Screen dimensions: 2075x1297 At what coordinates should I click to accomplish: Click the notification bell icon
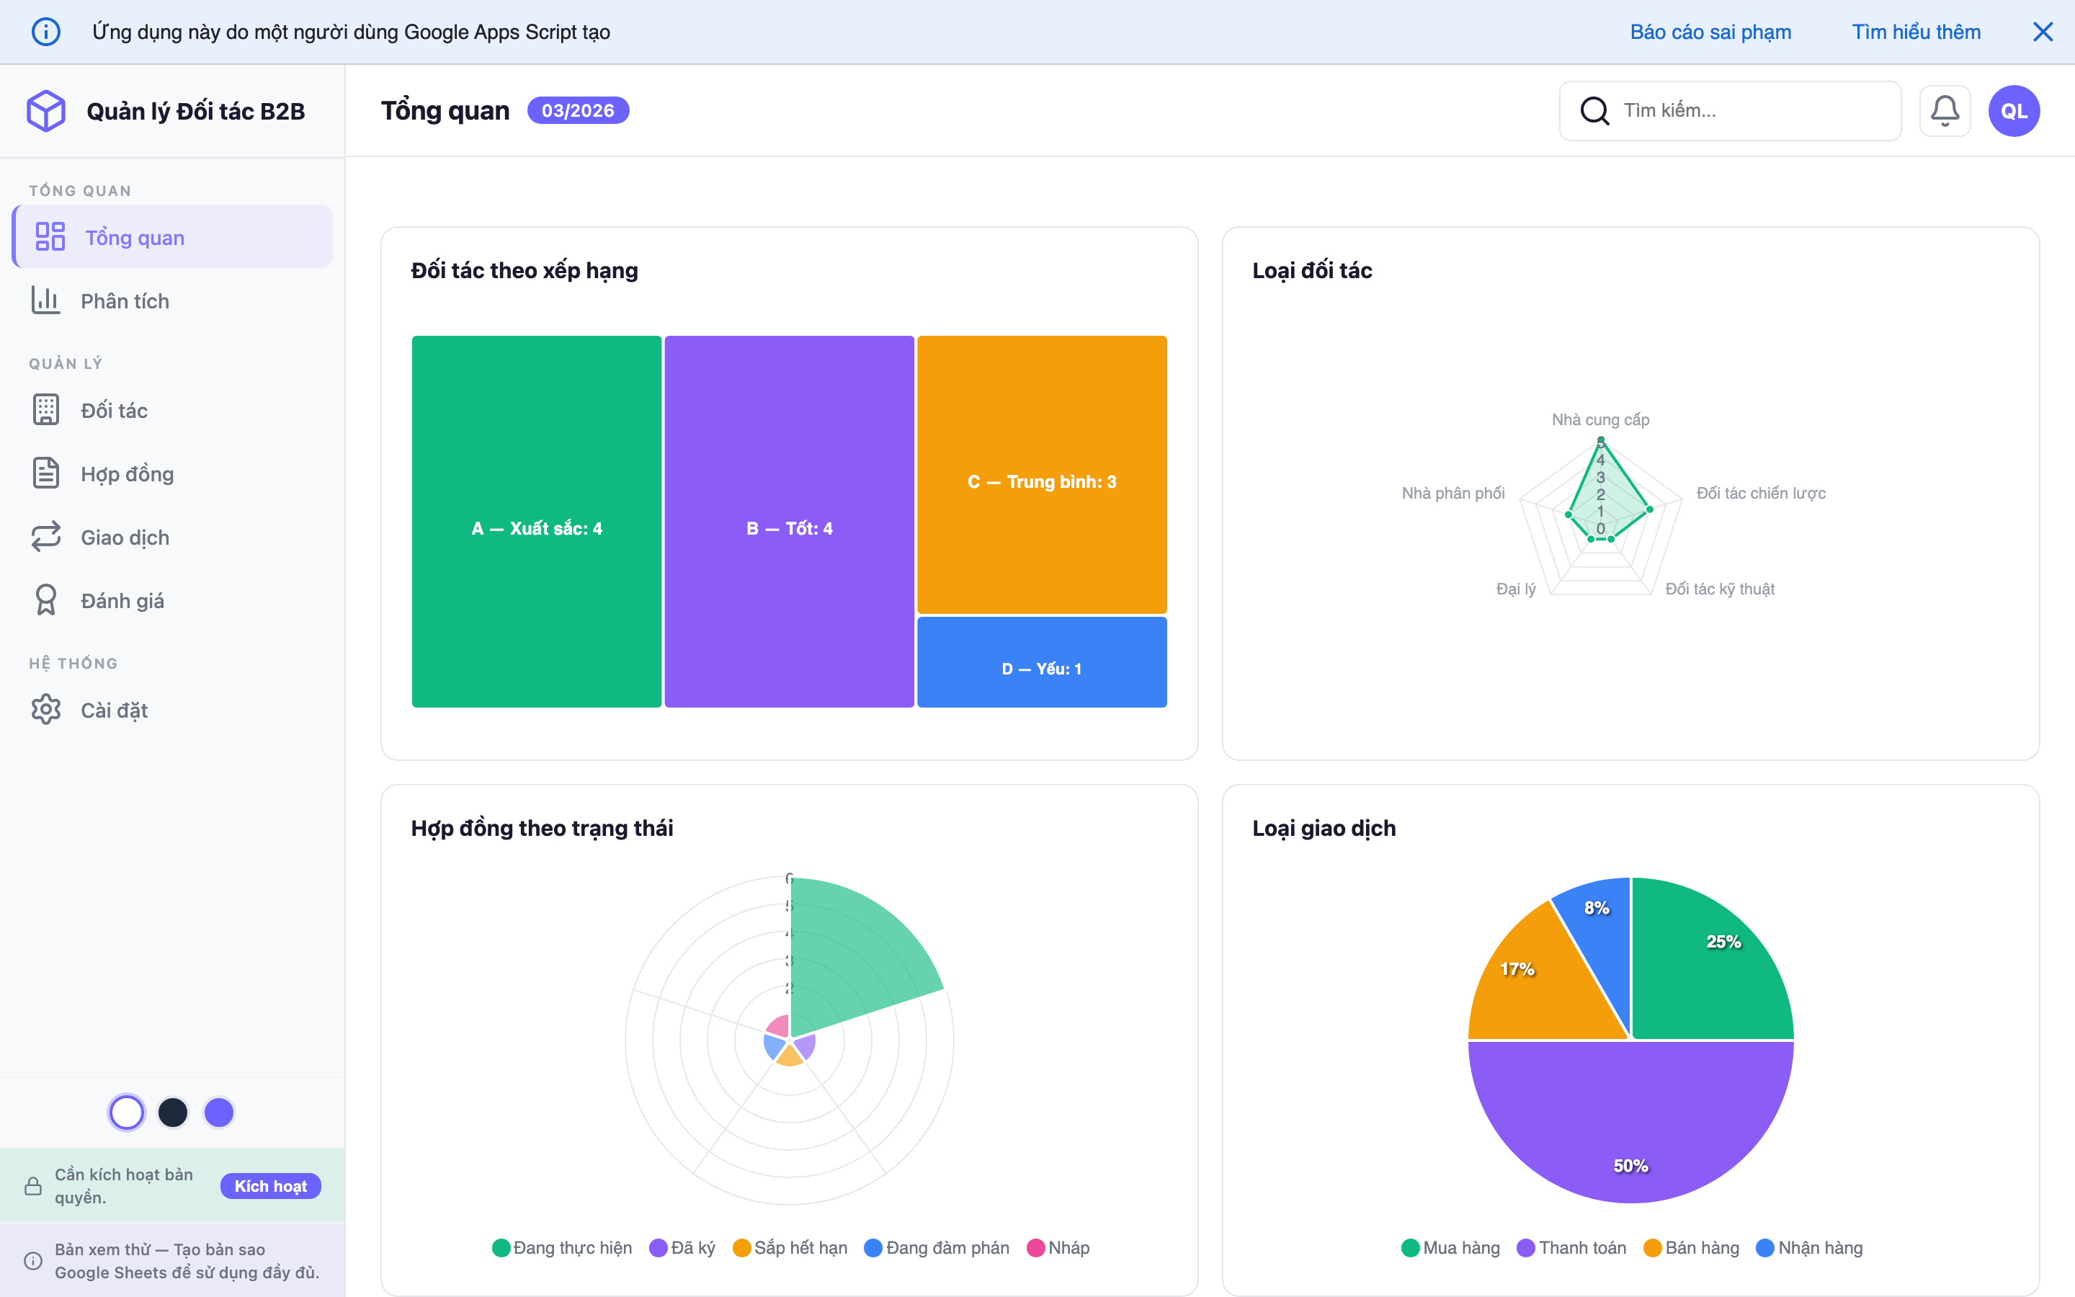coord(1944,111)
